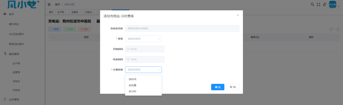This screenshot has width=343, height=105.
Task: Click the 首页 breadcrumb link
Action: (x=57, y=4)
